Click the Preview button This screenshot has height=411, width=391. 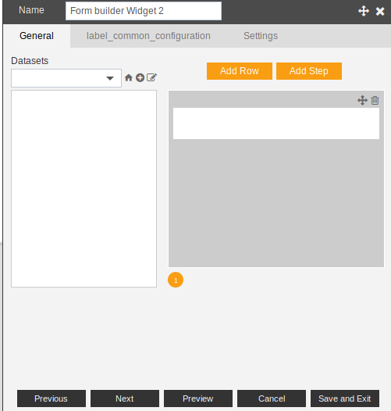point(198,398)
